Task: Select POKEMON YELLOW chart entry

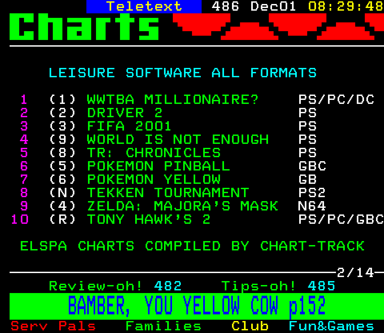Action: (x=154, y=180)
